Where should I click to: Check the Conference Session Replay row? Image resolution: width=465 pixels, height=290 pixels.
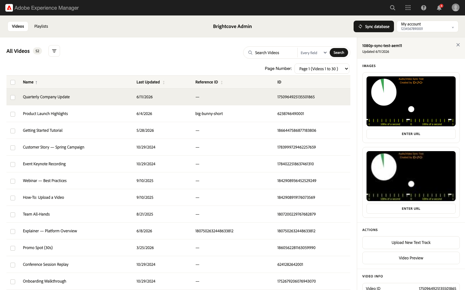[x=13, y=265]
